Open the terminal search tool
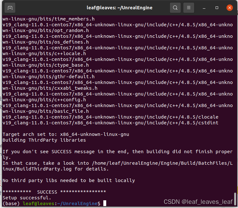The image size is (238, 208). [175, 8]
